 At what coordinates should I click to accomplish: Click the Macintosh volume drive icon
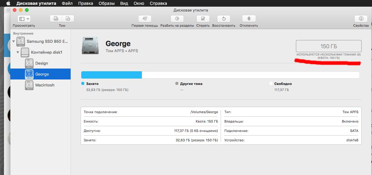click(x=29, y=85)
